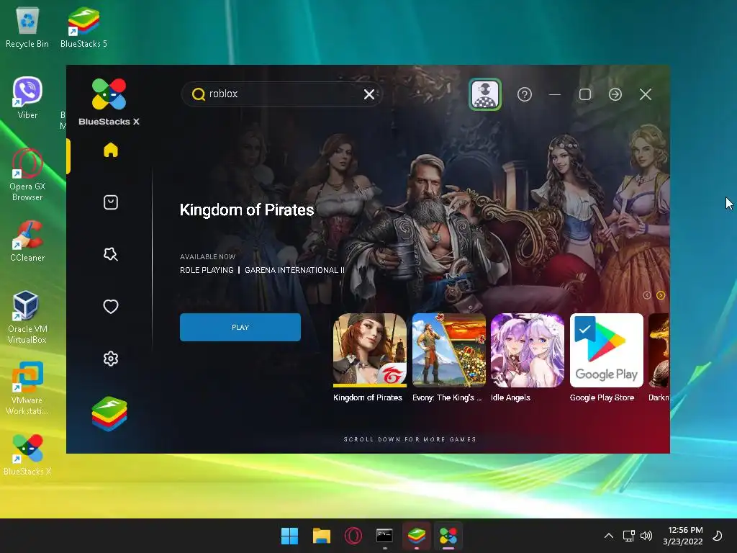This screenshot has width=737, height=553.
Task: Open CCleaner desktop shortcut
Action: pos(27,240)
